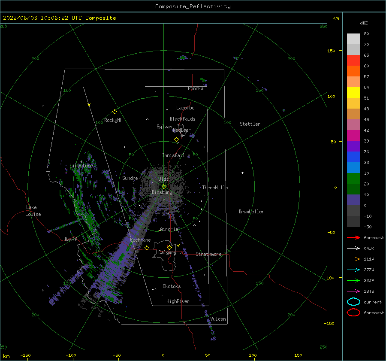Viewport: 386px width, 361px height.
Task: Click the orange 111V arrow icon
Action: (353, 259)
